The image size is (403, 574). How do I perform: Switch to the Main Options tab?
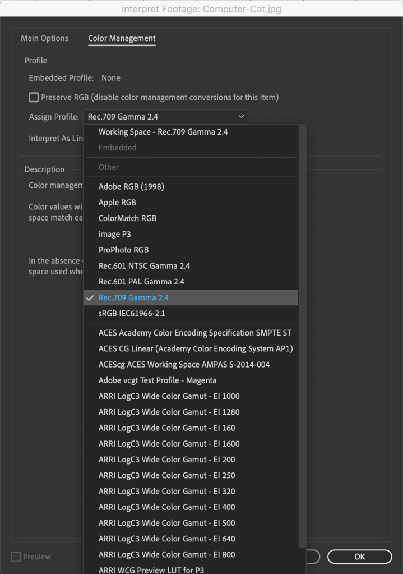(x=44, y=39)
